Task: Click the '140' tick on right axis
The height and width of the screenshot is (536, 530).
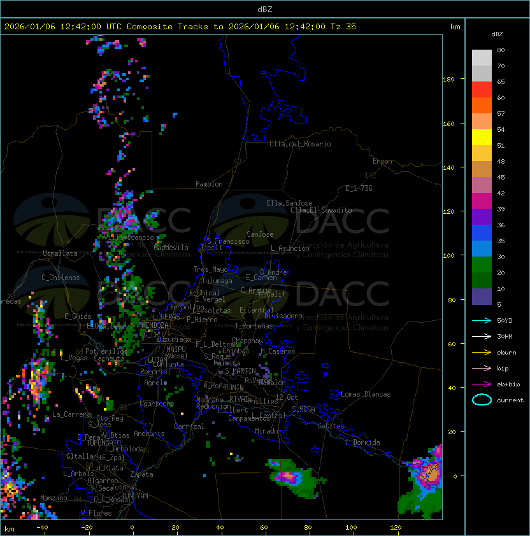Action: click(448, 167)
